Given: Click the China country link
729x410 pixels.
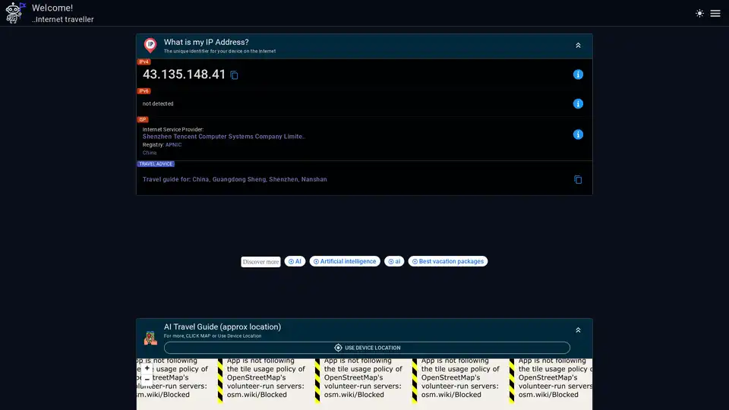Looking at the screenshot, I should [150, 153].
